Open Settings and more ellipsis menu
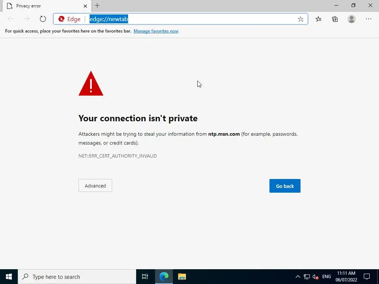 pyautogui.click(x=368, y=19)
